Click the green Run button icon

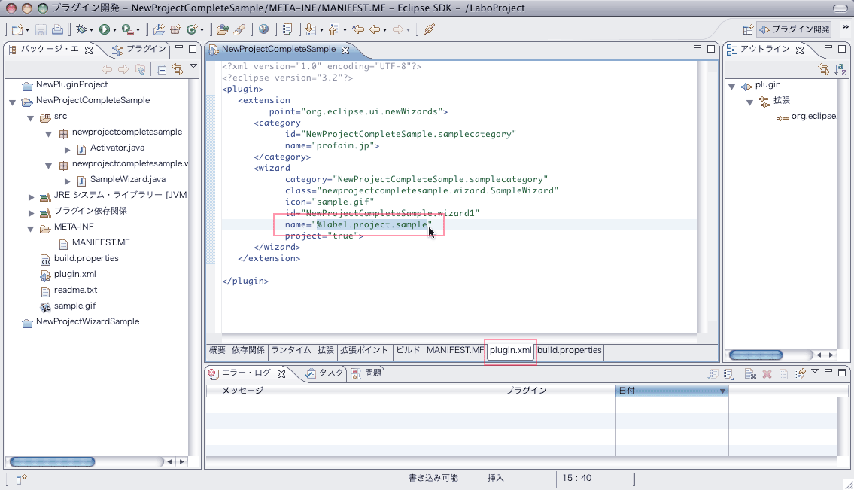105,29
